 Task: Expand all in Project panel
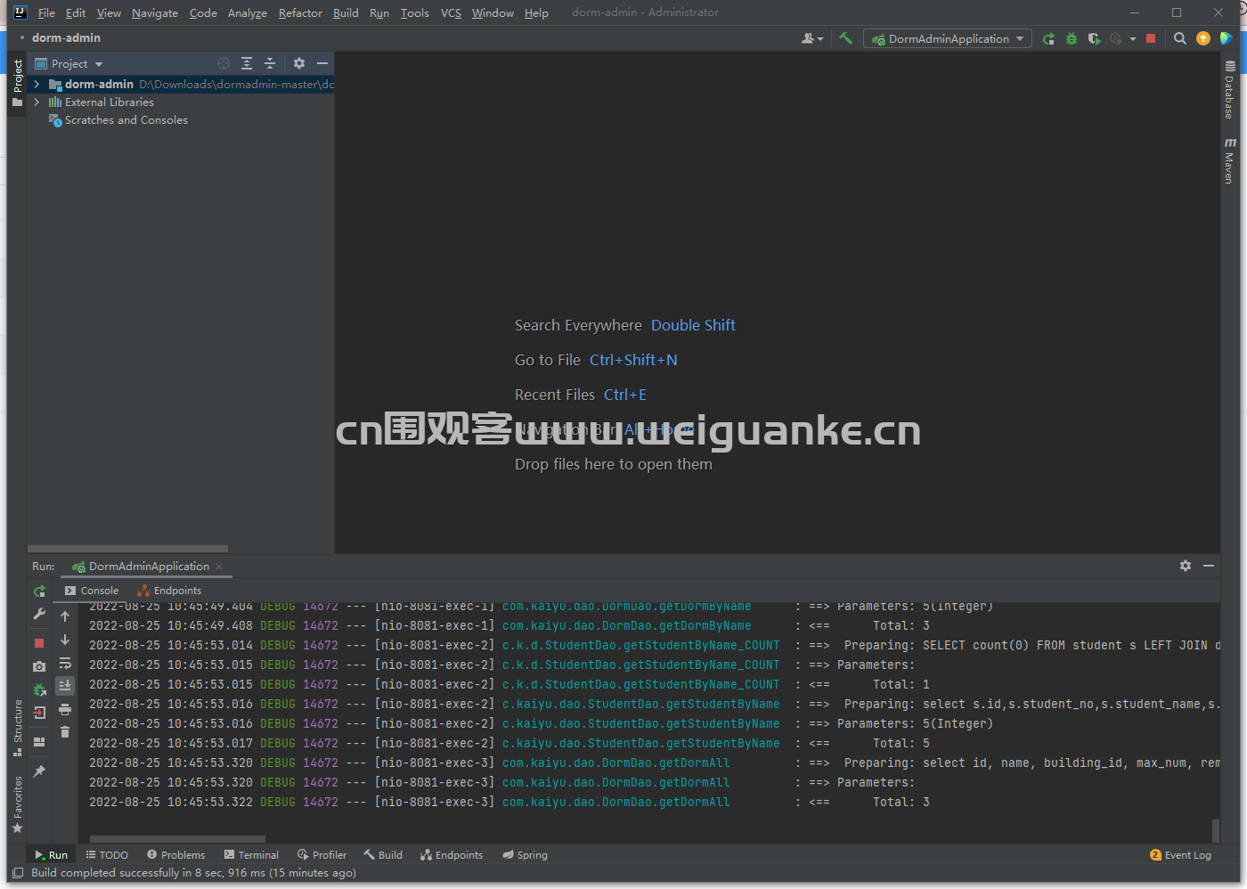click(247, 63)
